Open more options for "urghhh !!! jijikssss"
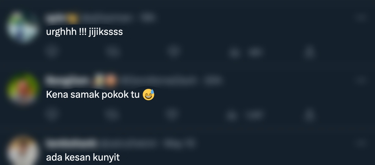 361,17
